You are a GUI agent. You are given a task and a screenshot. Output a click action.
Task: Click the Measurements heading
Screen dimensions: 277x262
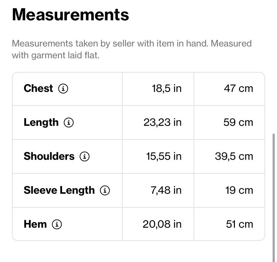pyautogui.click(x=71, y=15)
